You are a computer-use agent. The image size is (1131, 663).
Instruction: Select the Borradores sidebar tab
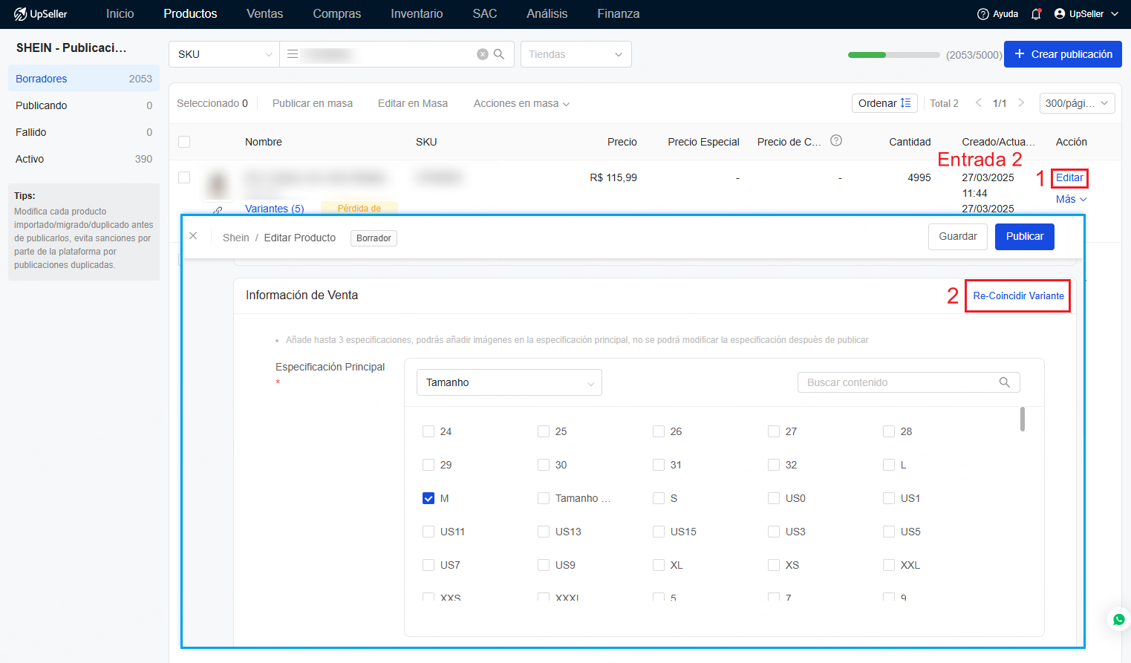point(84,79)
